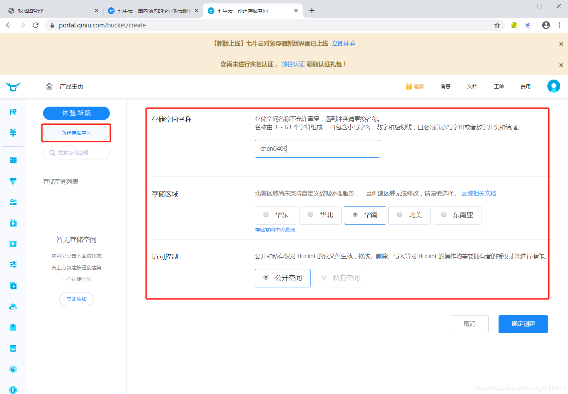Screen dimensions: 568x394
Task: Select 华南 storage region
Action: click(x=365, y=215)
